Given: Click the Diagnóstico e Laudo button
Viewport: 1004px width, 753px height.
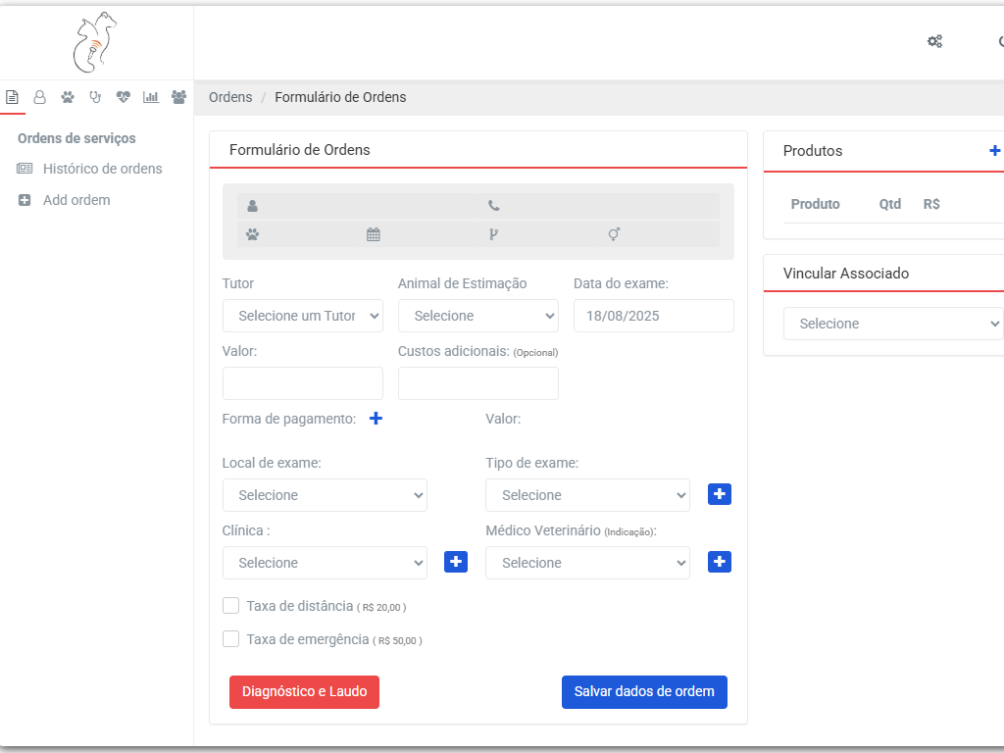Looking at the screenshot, I should click(304, 691).
